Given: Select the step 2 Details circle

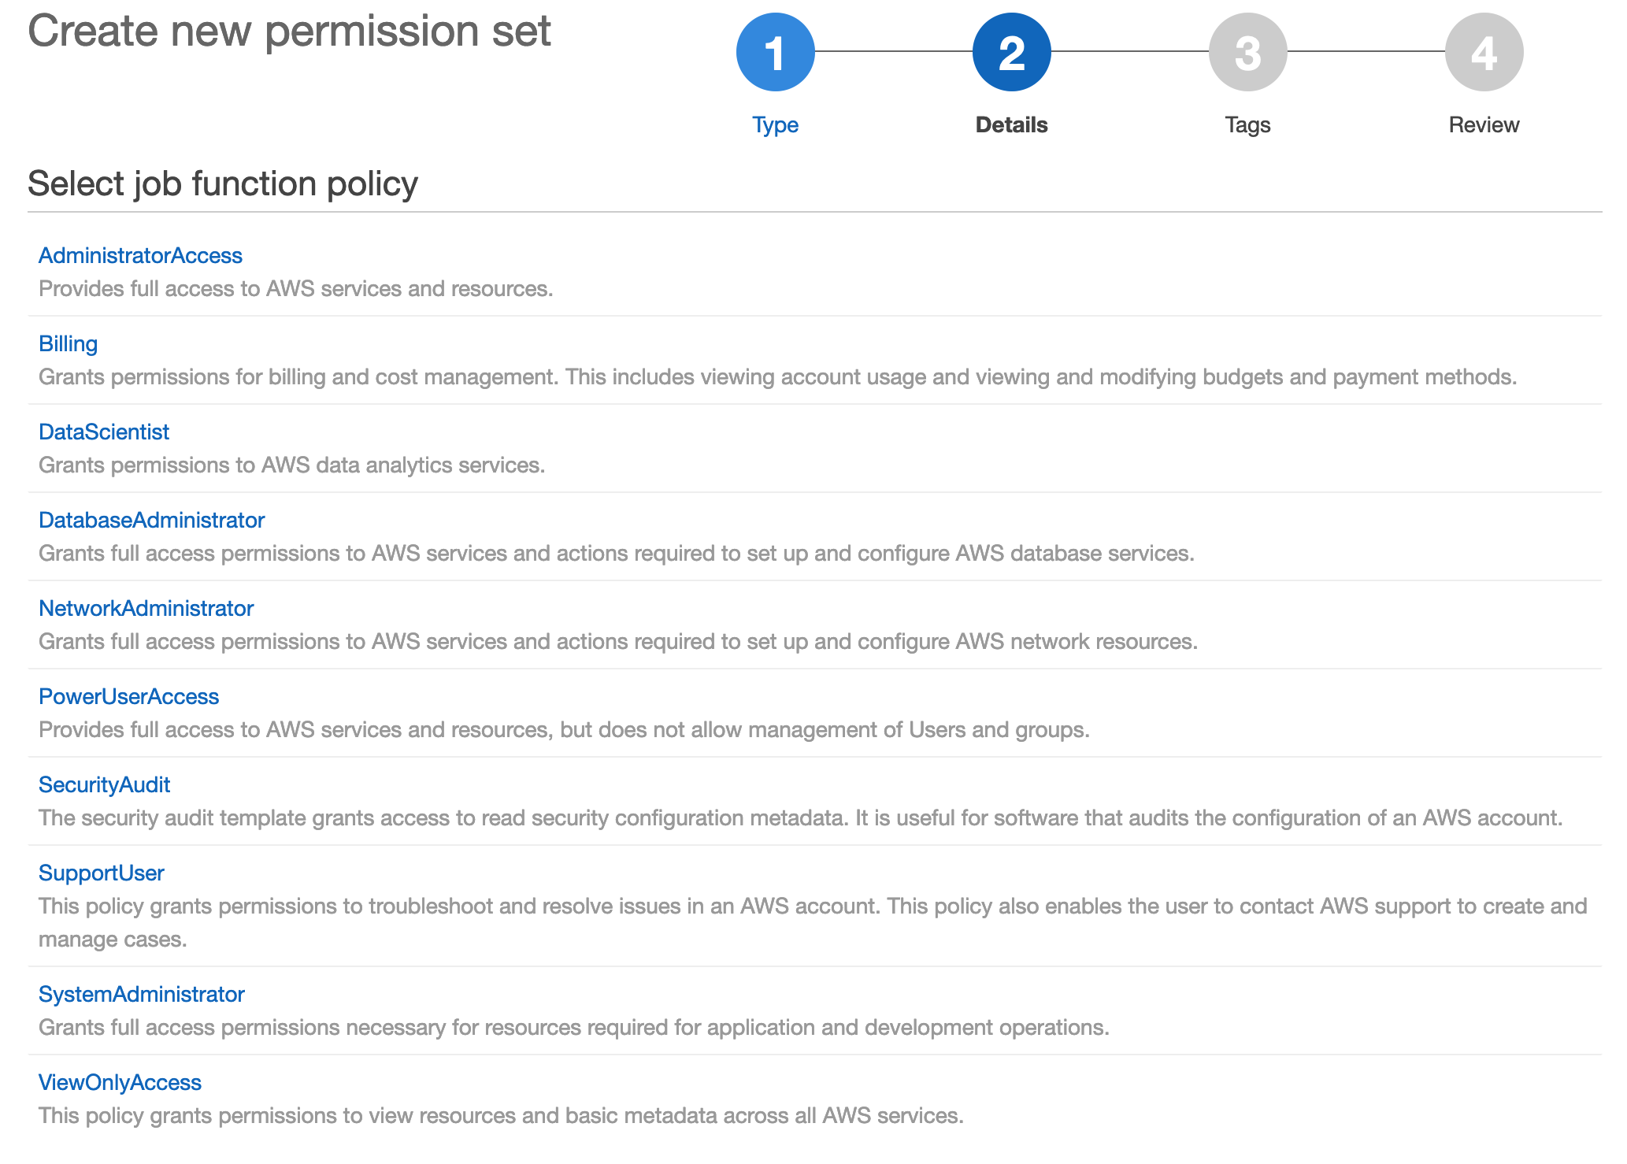Looking at the screenshot, I should click(1011, 52).
